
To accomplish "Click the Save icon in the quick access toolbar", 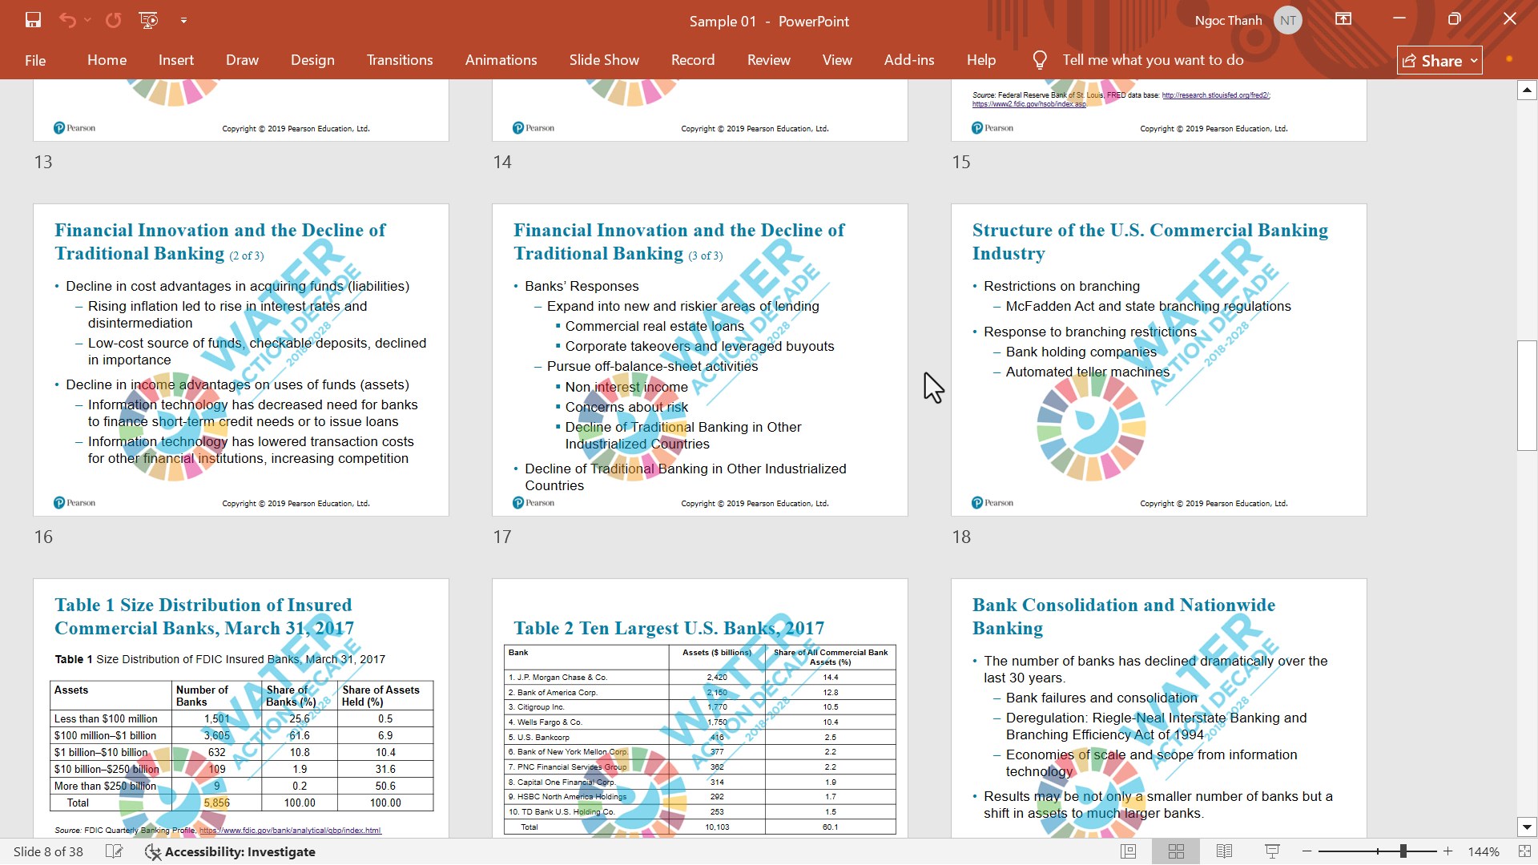I will (x=33, y=20).
